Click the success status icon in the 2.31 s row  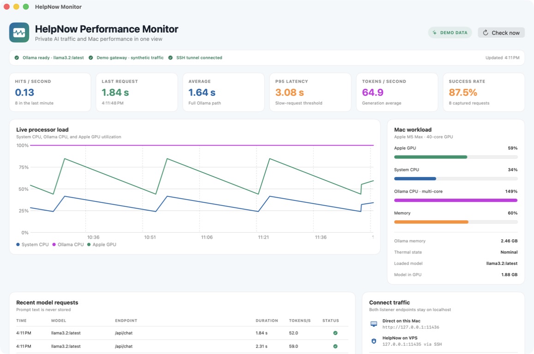(335, 346)
